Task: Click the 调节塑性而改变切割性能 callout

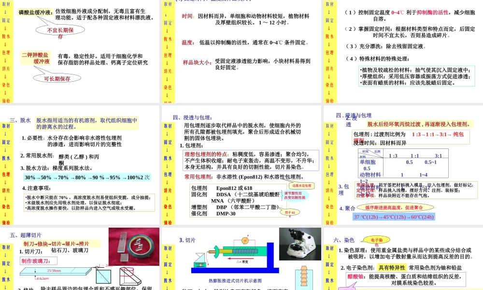Action: [x=295, y=195]
